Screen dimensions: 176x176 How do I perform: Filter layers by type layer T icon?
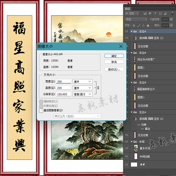155,13
